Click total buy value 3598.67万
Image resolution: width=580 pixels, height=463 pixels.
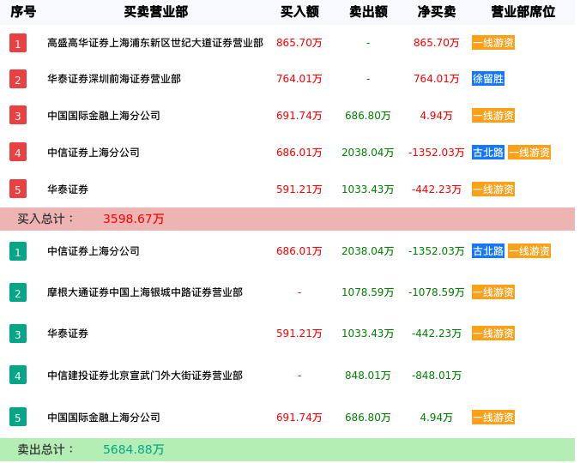click(x=134, y=219)
